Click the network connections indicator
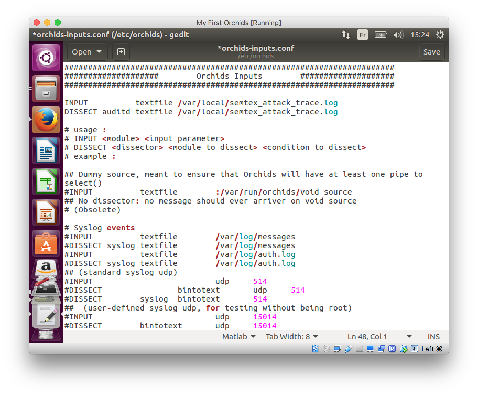Image resolution: width=478 pixels, height=396 pixels. (x=346, y=35)
